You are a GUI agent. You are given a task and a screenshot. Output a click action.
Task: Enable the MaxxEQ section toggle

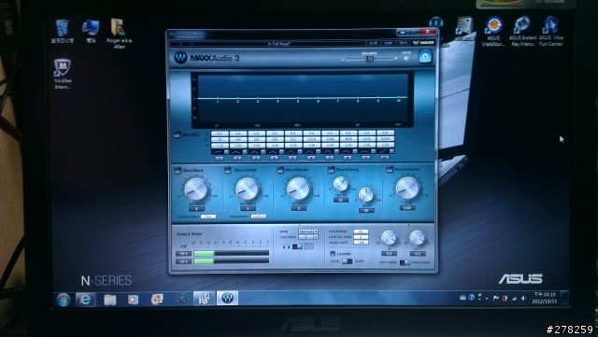point(177,134)
